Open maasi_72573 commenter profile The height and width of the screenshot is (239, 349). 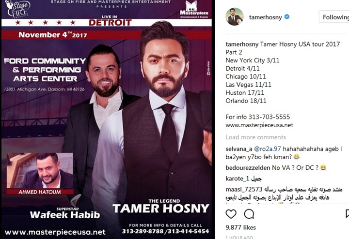point(244,190)
